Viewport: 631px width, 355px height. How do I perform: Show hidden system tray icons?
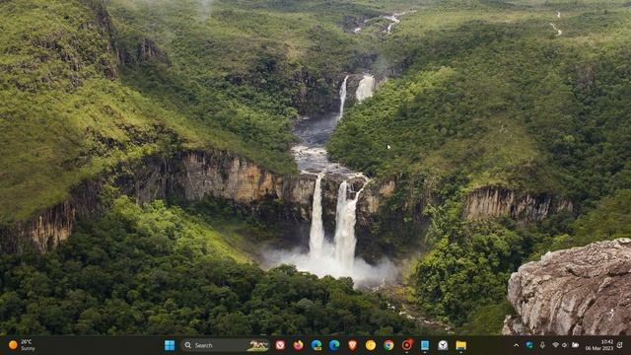coord(517,345)
